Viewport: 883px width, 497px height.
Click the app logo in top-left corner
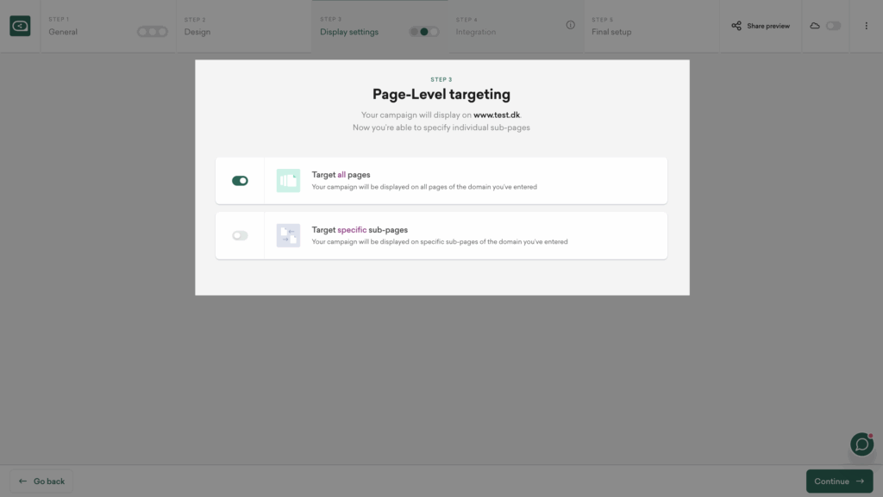coord(20,26)
